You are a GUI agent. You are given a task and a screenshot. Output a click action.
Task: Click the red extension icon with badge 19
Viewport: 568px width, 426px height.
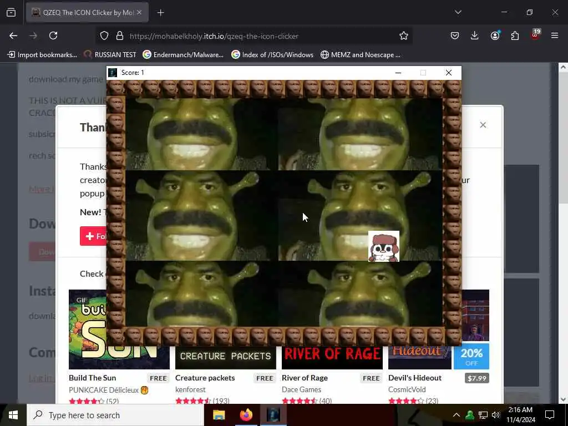click(535, 34)
